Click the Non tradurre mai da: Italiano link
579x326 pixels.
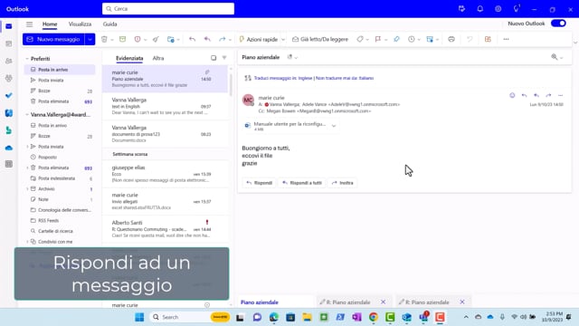click(345, 78)
